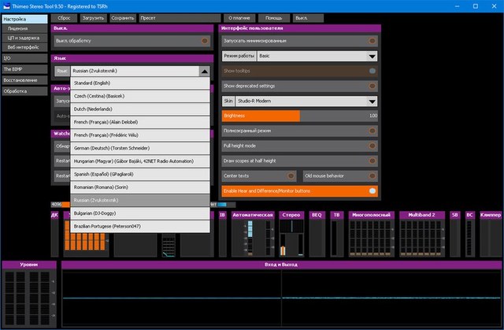Click the Thimeo Stereo Tool title icon
Screen dimensions: 504x330
click(x=6, y=5)
